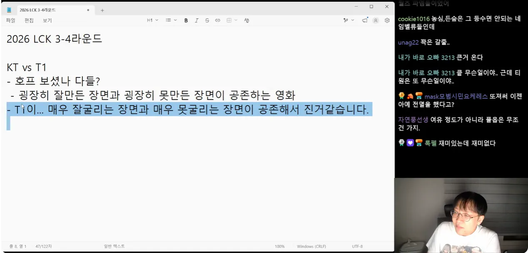The image size is (528, 253).
Task: Apply italic formatting to selected text
Action: (197, 20)
